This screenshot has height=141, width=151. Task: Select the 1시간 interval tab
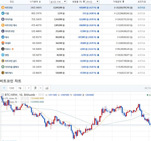coord(12,88)
